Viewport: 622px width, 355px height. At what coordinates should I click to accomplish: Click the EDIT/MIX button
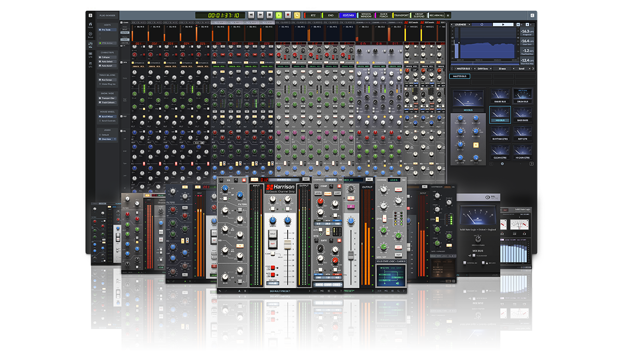(348, 16)
